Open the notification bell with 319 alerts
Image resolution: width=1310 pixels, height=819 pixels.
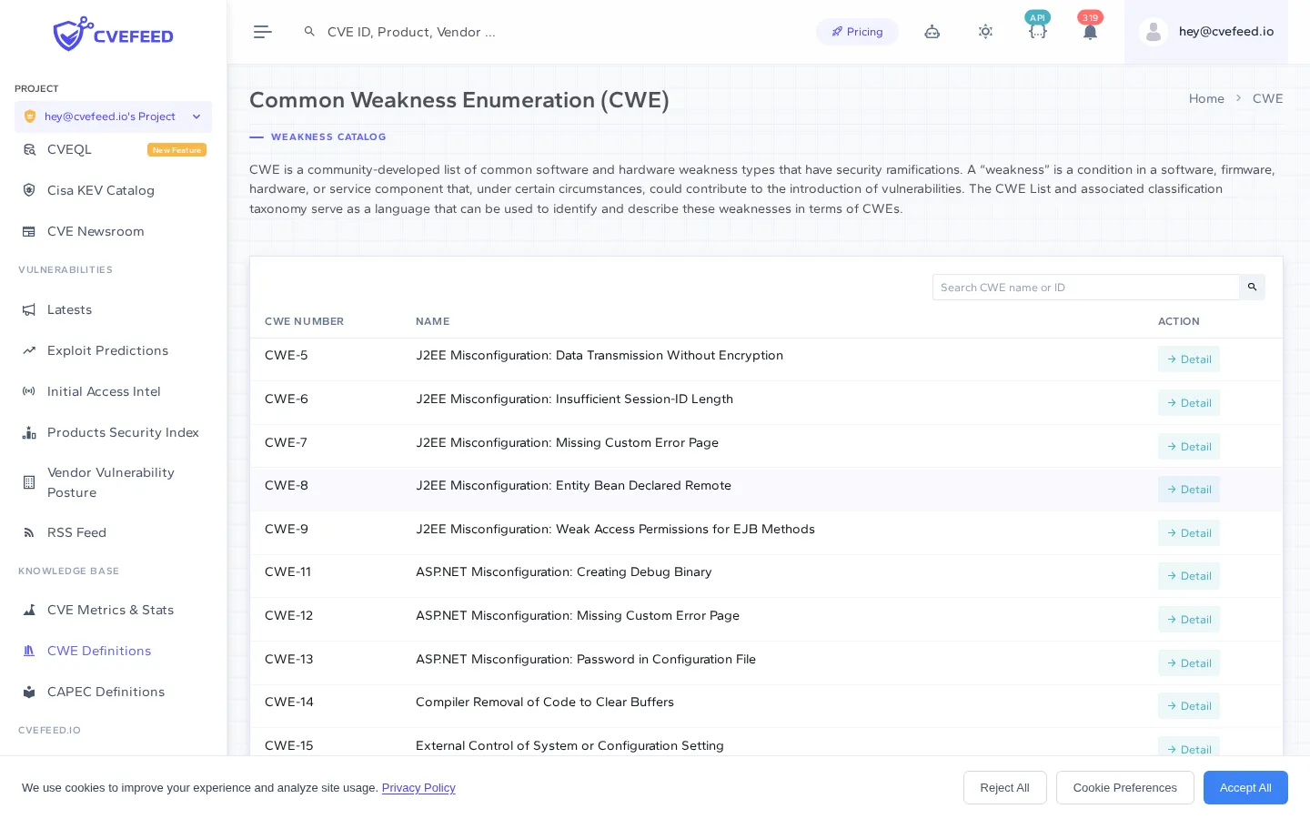pos(1090,32)
